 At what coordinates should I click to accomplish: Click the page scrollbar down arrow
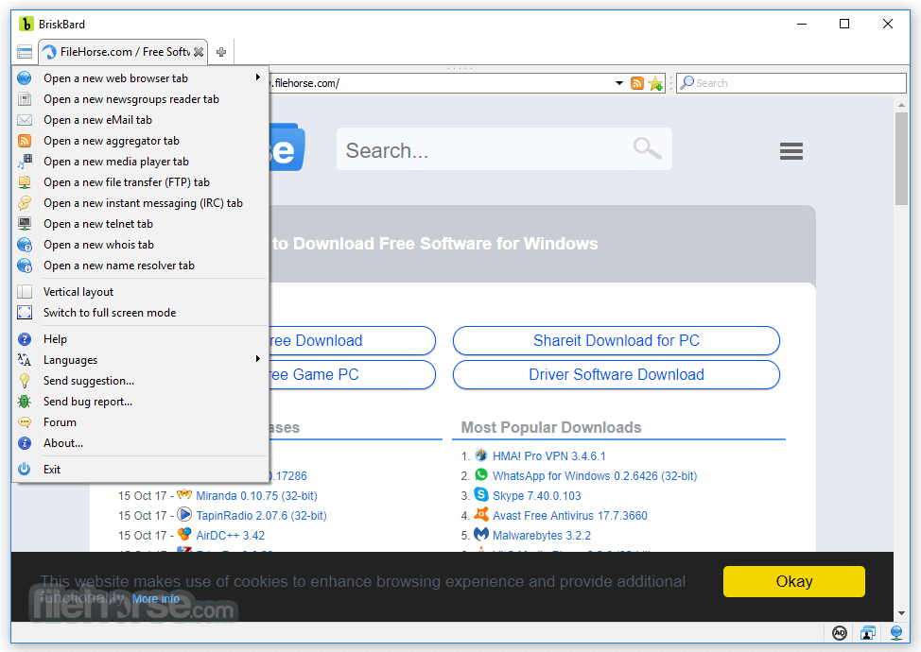(902, 614)
